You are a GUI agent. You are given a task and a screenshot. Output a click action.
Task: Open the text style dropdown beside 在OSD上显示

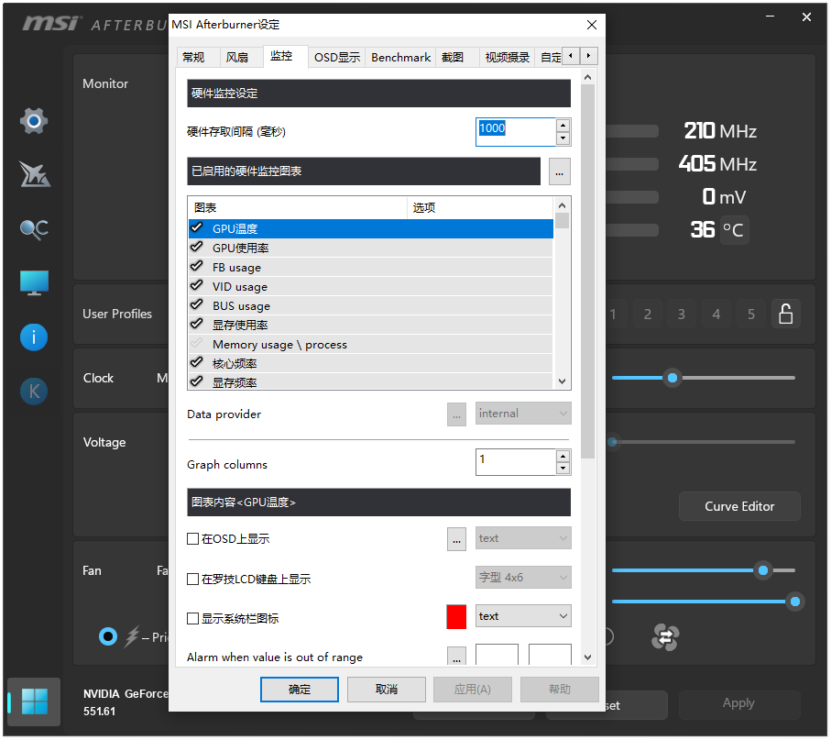tap(522, 538)
